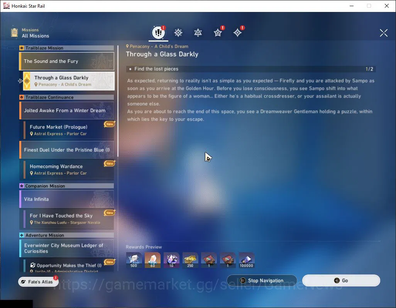Open Finest Duel Under the Pristine Blue (I)

(67, 150)
